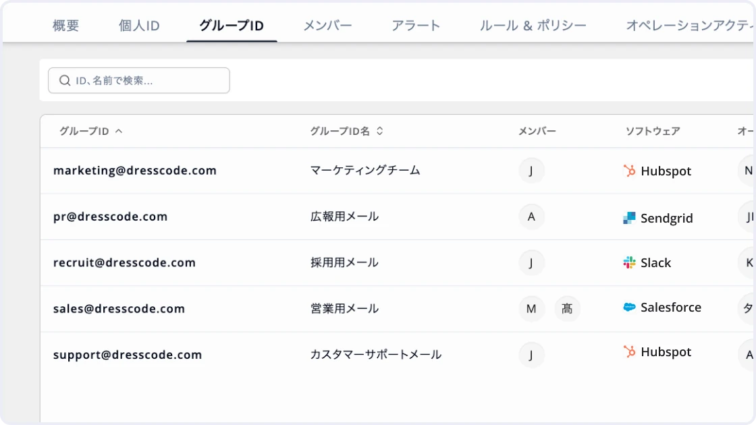The image size is (756, 425).
Task: Click member avatar 高 in sales row
Action: click(567, 309)
